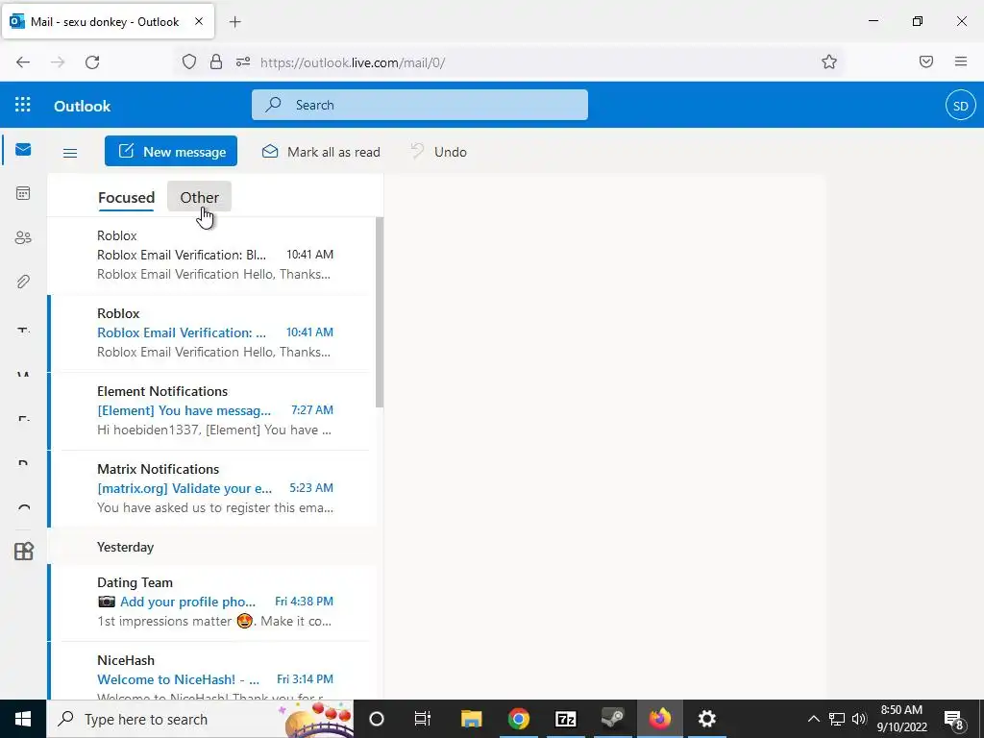
Task: Toggle the navigation pane hamburger icon
Action: click(x=70, y=153)
